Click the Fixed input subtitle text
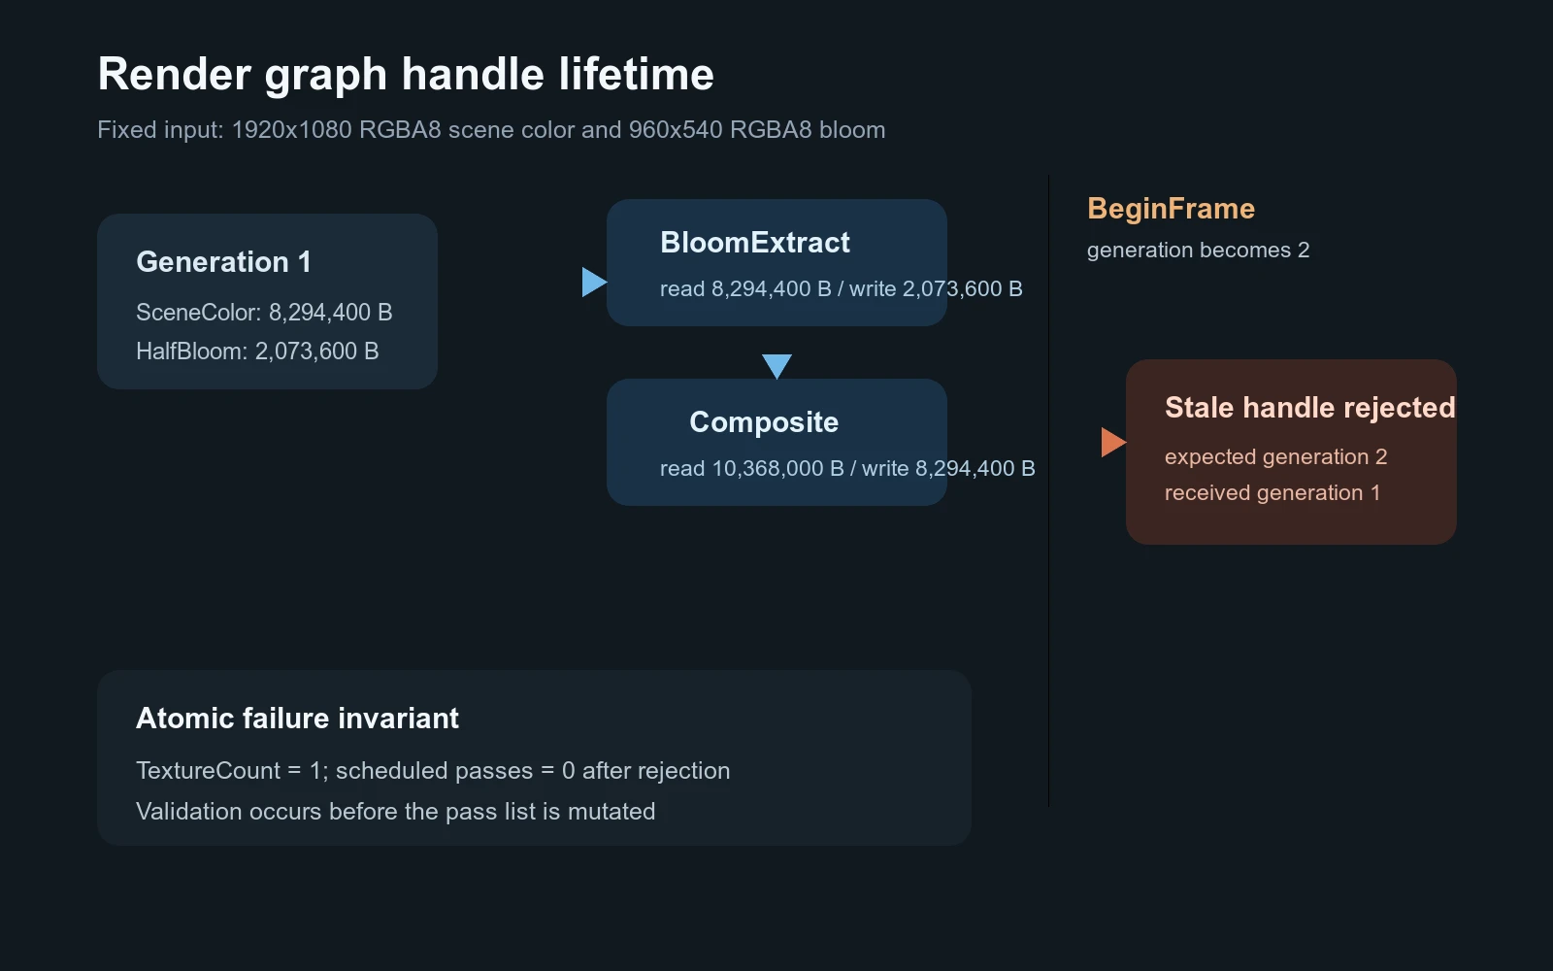1553x971 pixels. pos(491,130)
